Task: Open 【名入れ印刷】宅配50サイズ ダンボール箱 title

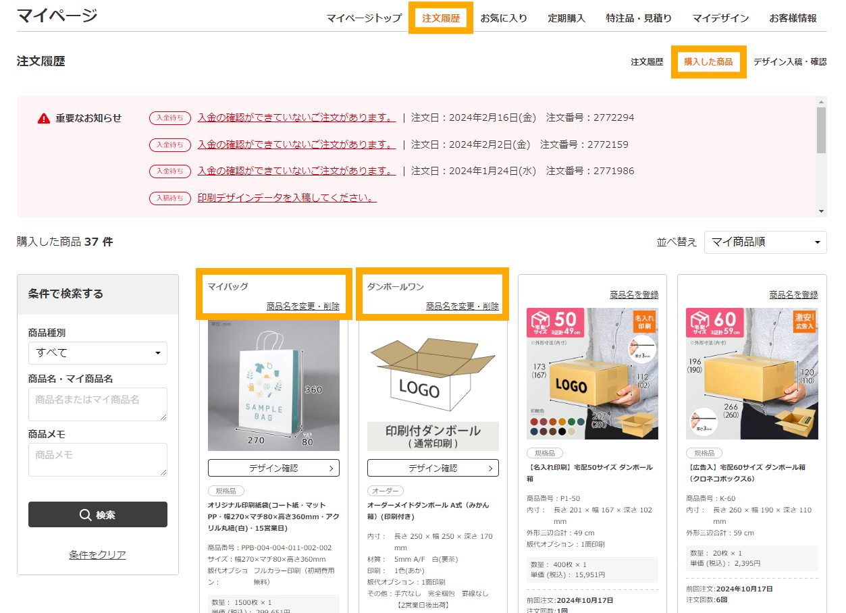Action: coord(589,473)
